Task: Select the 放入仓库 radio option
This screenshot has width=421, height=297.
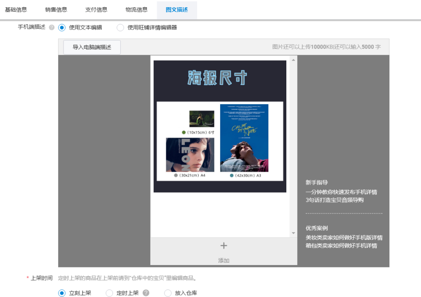Action: pos(168,293)
